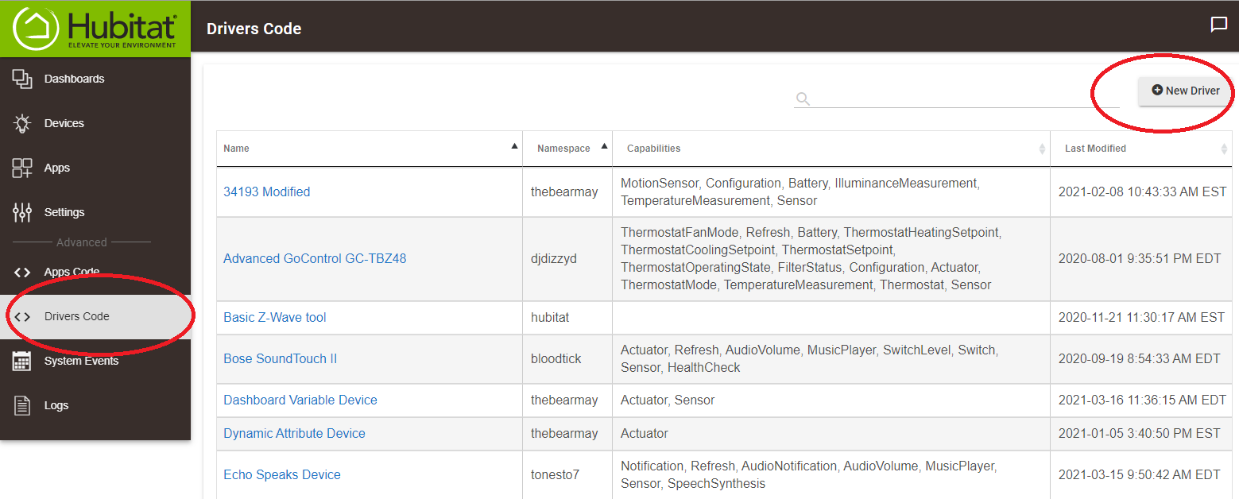The image size is (1239, 499).
Task: Sort by Last Modified column arrows
Action: point(1224,149)
